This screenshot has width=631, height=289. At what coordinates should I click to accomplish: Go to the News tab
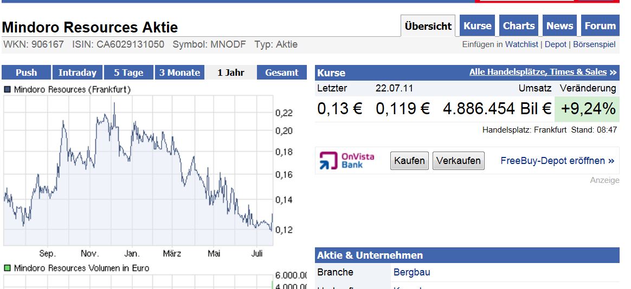pos(559,26)
